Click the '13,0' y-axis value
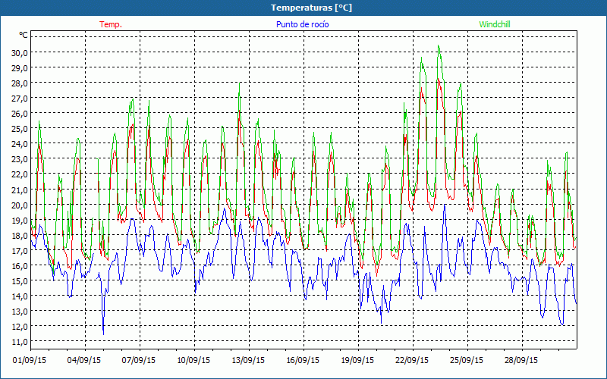The width and height of the screenshot is (607, 379). pos(20,312)
